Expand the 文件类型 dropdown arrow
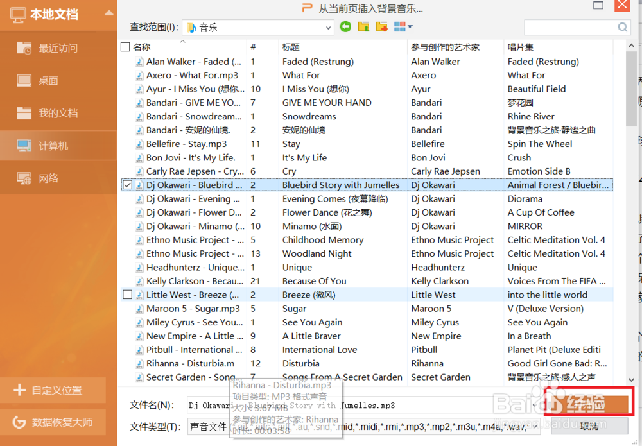The height and width of the screenshot is (446, 642). click(535, 427)
